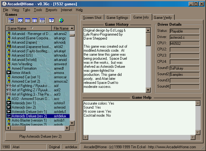
Task: Open the Tools menu
Action: pyautogui.click(x=38, y=10)
